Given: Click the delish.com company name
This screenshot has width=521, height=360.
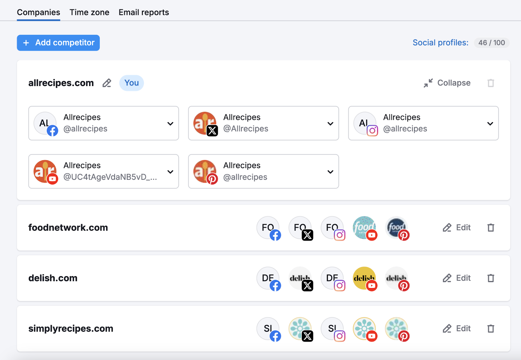Looking at the screenshot, I should pyautogui.click(x=53, y=278).
